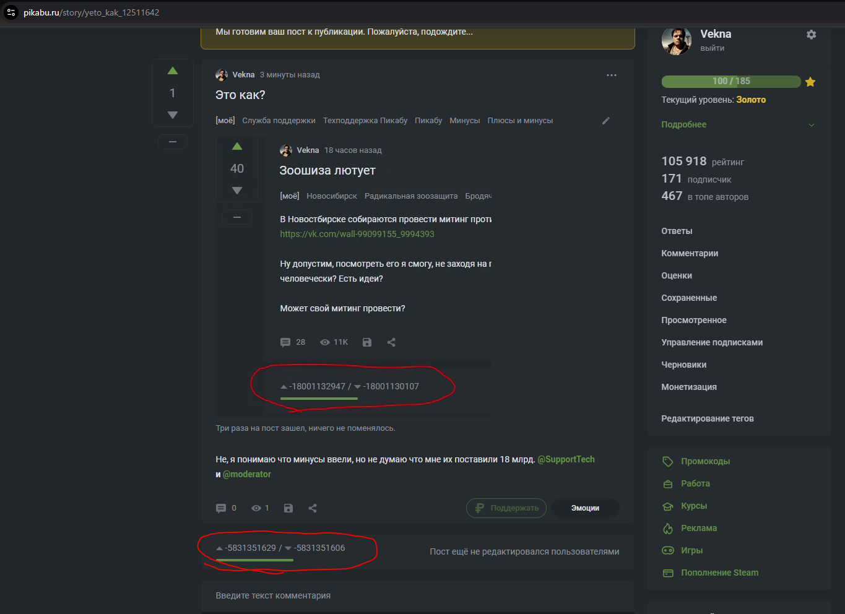
Task: Open the "Эмоции" reactions picker
Action: 585,508
